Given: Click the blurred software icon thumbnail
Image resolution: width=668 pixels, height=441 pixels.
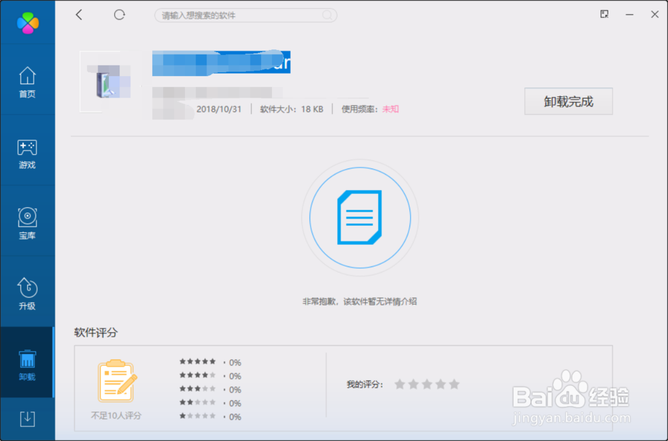Looking at the screenshot, I should tap(110, 82).
